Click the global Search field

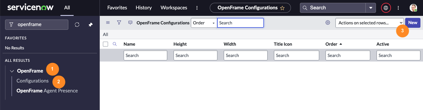pyautogui.click(x=333, y=8)
